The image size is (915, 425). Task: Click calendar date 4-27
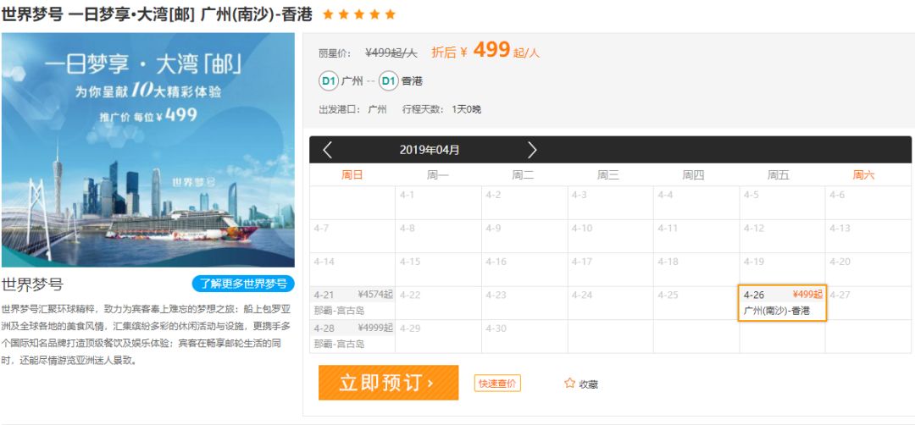869,302
